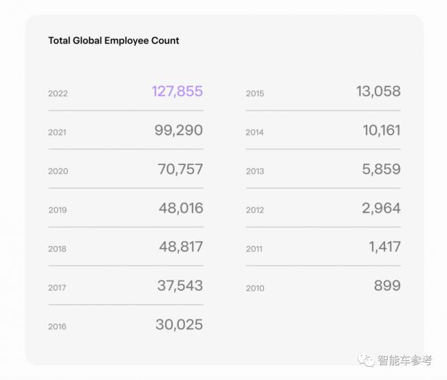This screenshot has width=447, height=380.
Task: Select the 2019 year label
Action: 58,210
